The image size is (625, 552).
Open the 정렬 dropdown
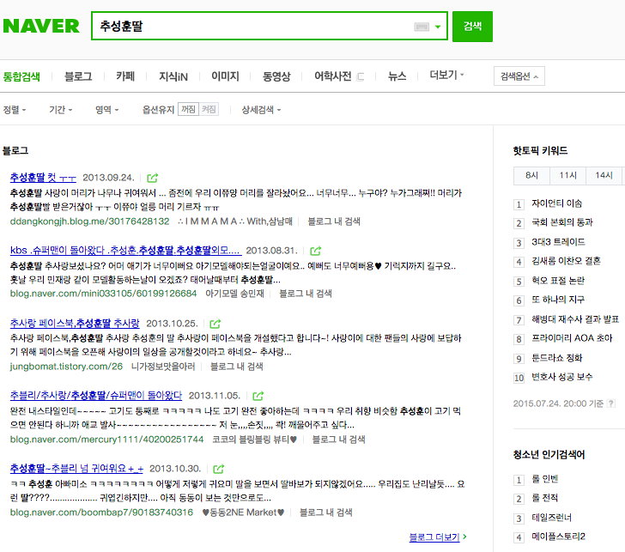[x=15, y=110]
